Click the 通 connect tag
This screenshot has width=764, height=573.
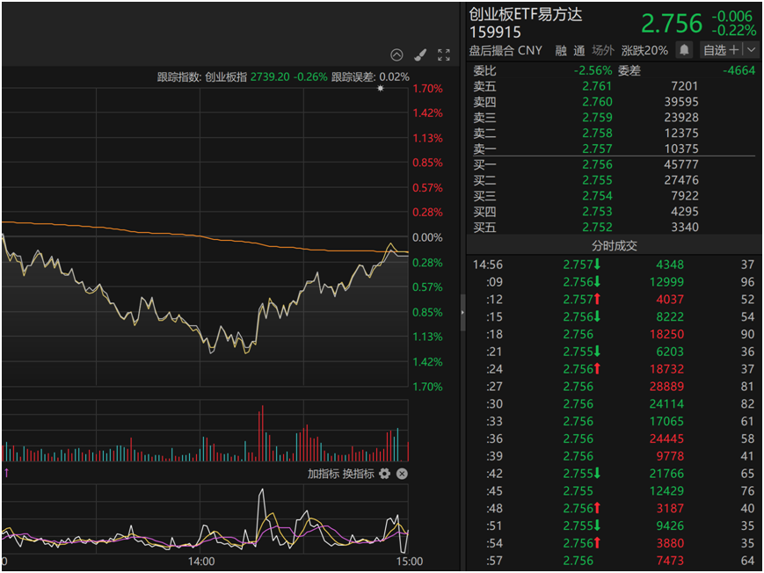(x=578, y=50)
